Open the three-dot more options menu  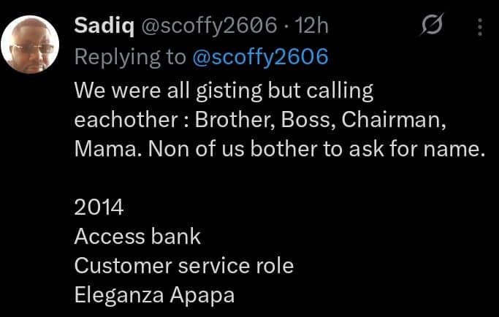pos(480,28)
